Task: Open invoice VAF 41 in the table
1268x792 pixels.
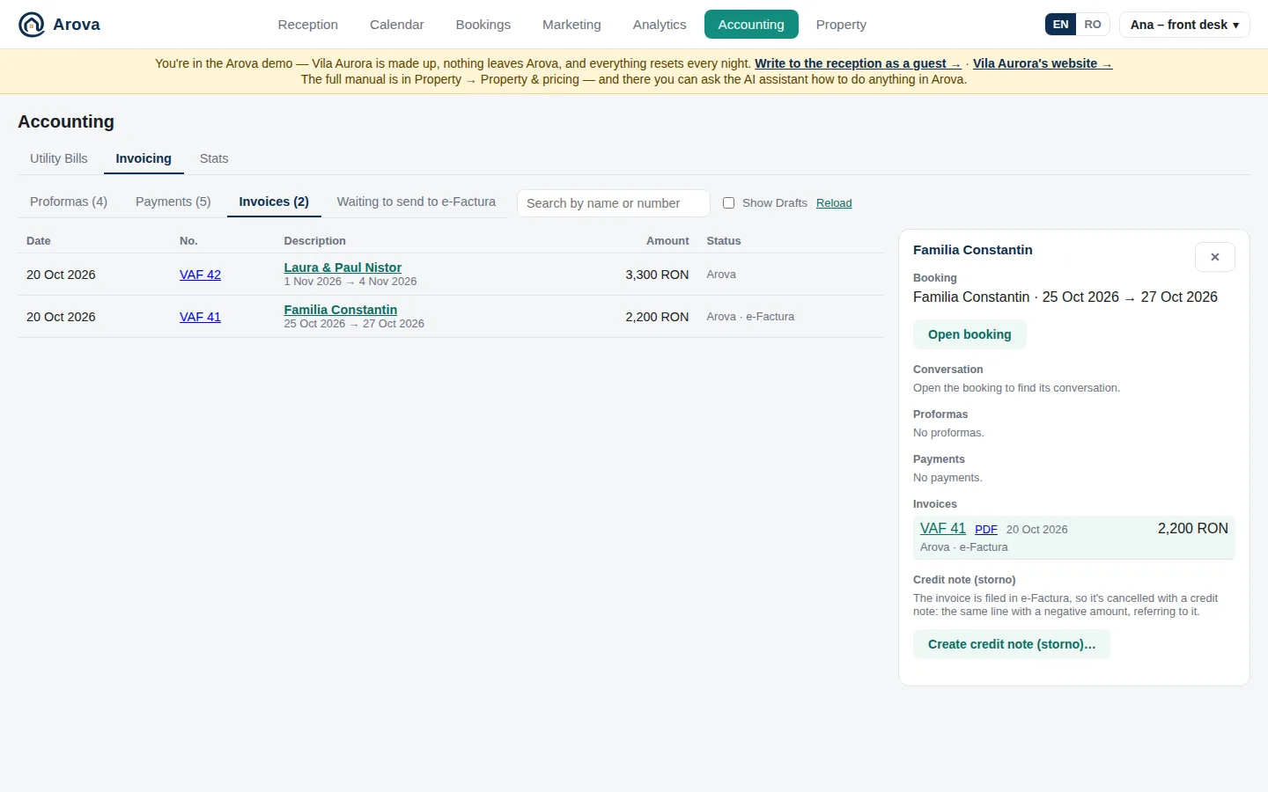Action: (x=200, y=317)
